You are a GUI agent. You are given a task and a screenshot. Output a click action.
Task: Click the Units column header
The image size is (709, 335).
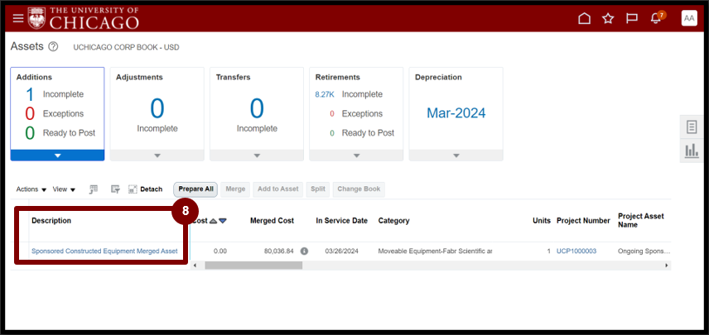[x=542, y=221]
